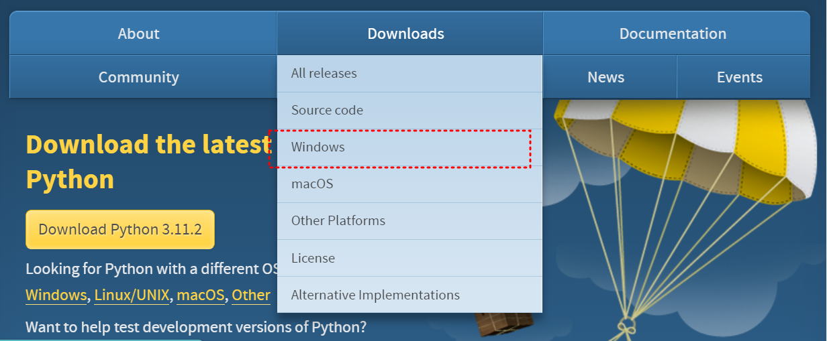This screenshot has height=341, width=827.
Task: Open the About navigation tab
Action: point(143,33)
